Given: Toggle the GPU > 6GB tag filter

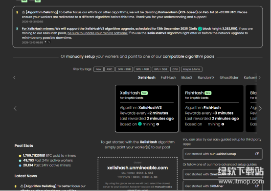Looking at the screenshot, I should pyautogui.click(x=160, y=69).
